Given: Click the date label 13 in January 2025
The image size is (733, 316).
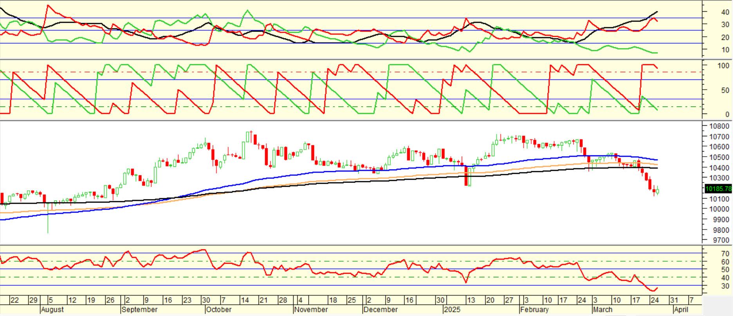Looking at the screenshot, I should [x=471, y=300].
